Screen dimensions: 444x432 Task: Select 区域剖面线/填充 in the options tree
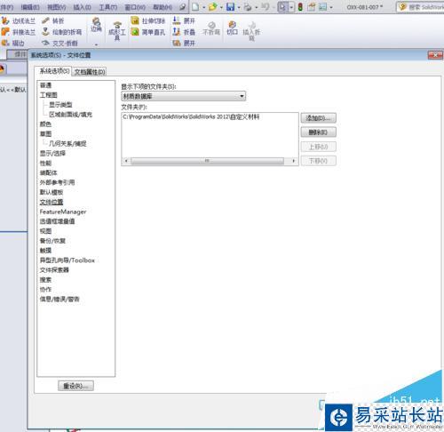pos(70,115)
